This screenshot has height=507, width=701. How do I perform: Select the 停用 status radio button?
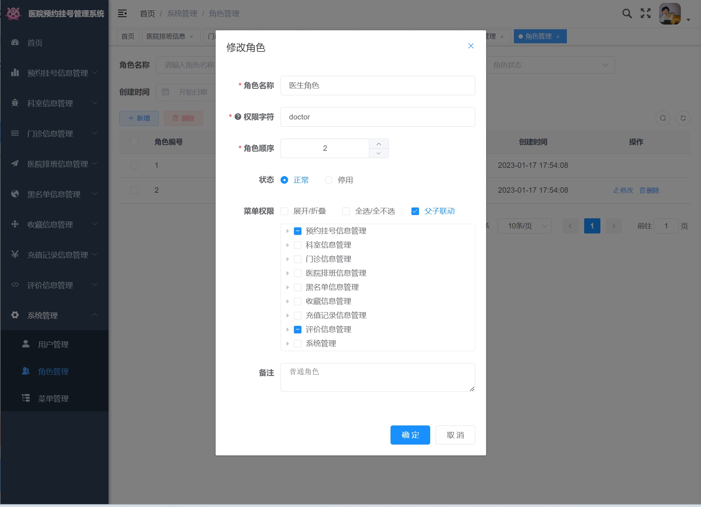(329, 180)
